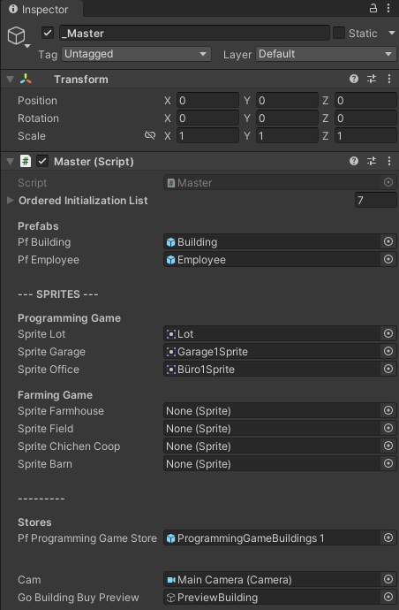Viewport: 399px width, 610px height.
Task: Open object picker for Sprite Farmhouse
Action: click(388, 410)
